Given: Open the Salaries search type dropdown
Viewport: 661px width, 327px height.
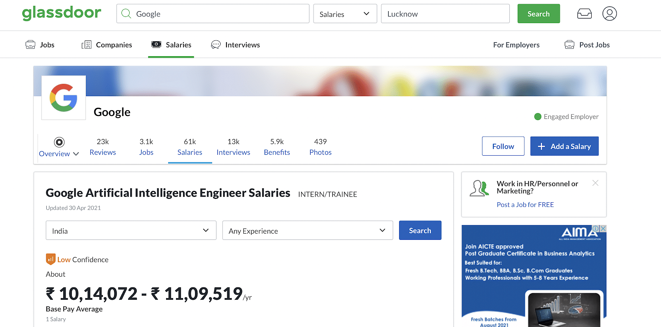Looking at the screenshot, I should tap(345, 14).
